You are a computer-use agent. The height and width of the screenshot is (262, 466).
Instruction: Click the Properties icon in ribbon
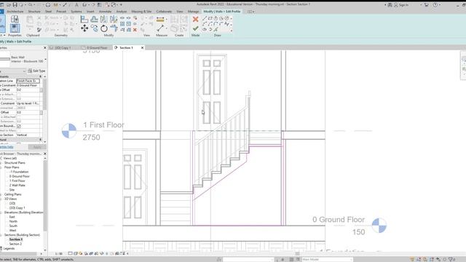point(15,28)
